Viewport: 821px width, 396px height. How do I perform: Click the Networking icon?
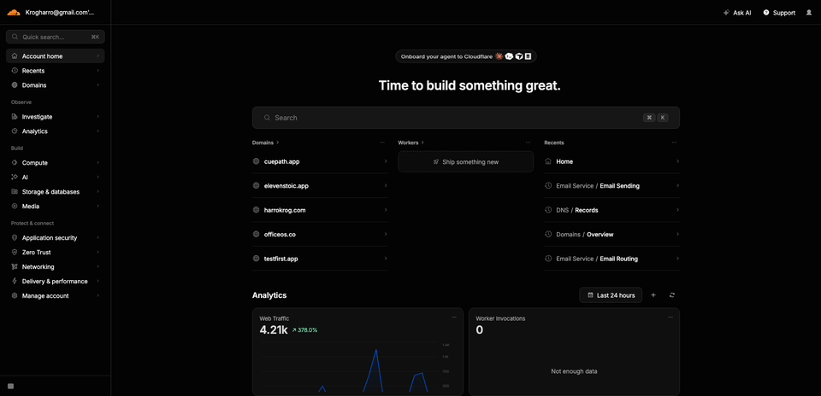click(15, 267)
